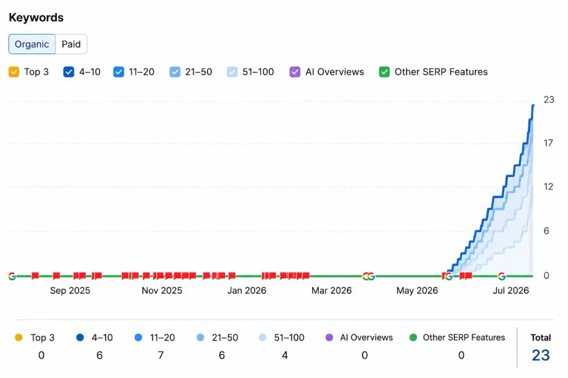Click the Google update icon above Jul 2026
This screenshot has width=568, height=378.
tap(502, 276)
